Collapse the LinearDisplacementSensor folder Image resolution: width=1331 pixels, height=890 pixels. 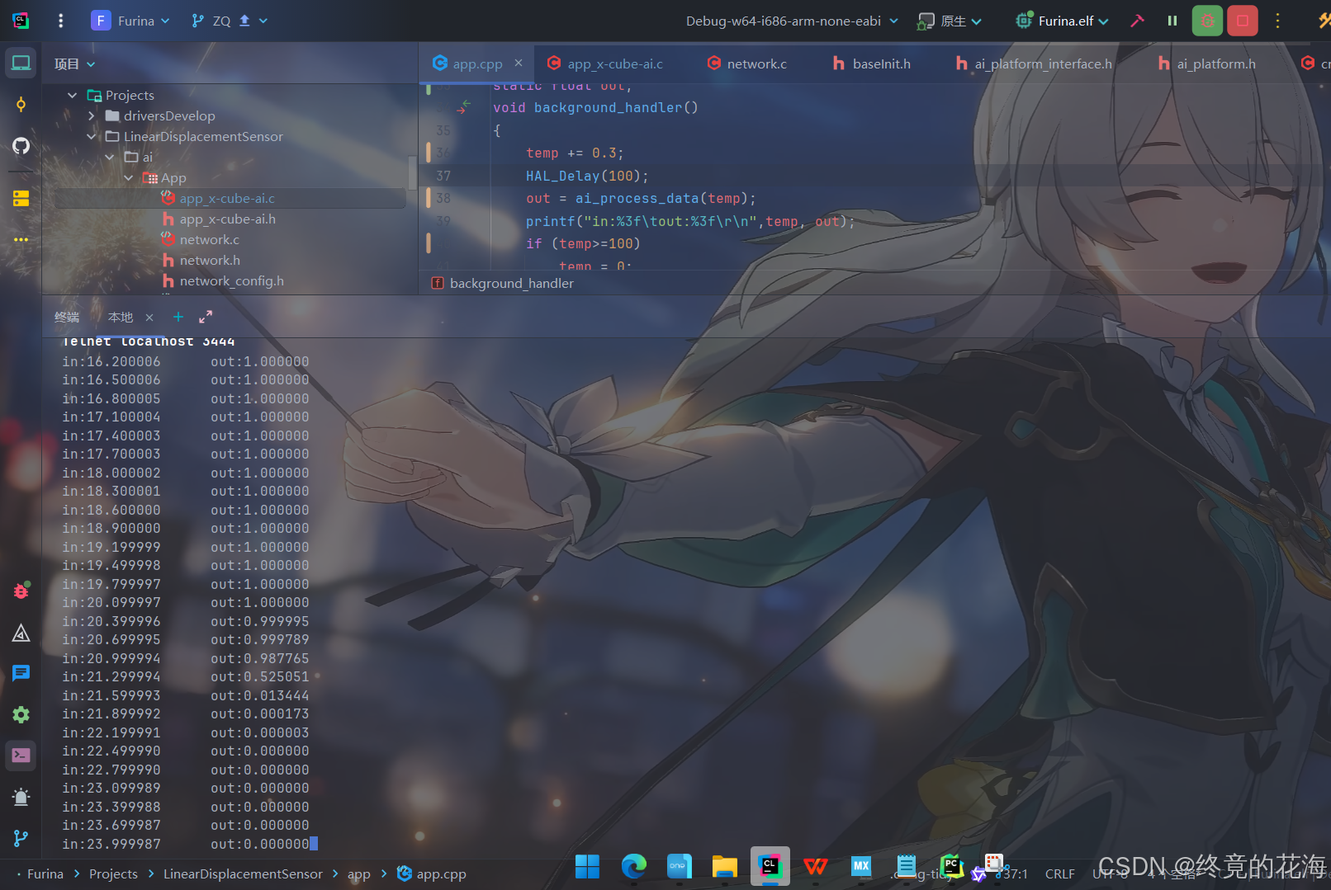(92, 136)
